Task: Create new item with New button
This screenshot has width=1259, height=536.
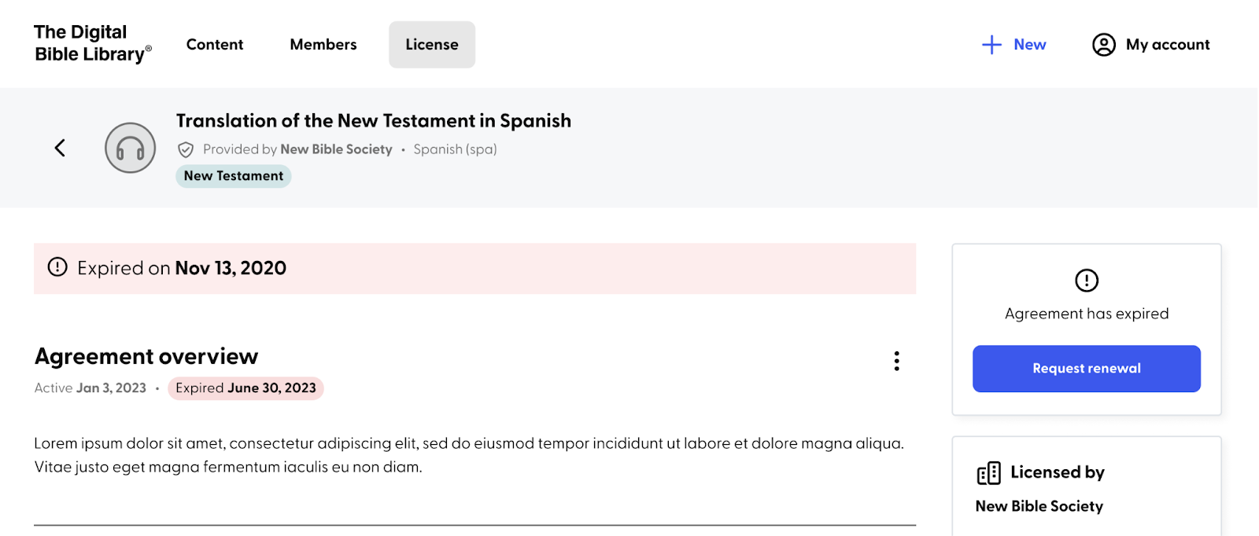Action: (1014, 45)
